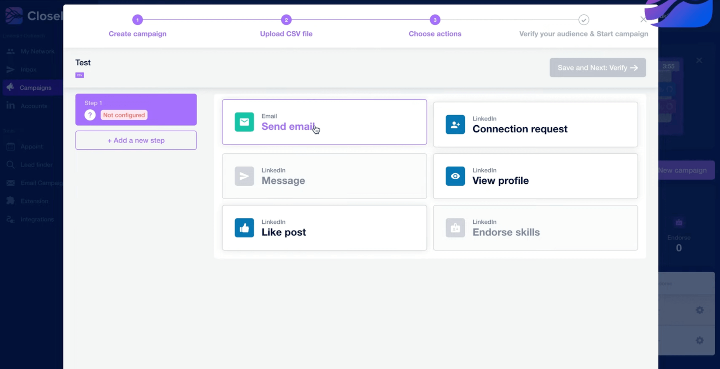Click the green Send email envelope icon
720x369 pixels.
pos(244,122)
